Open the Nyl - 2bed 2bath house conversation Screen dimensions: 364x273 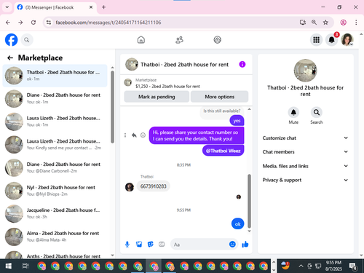click(x=55, y=191)
